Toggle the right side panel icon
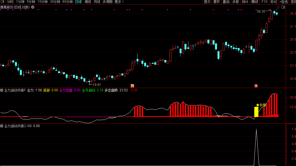The width and height of the screenshot is (296, 166). click(283, 7)
